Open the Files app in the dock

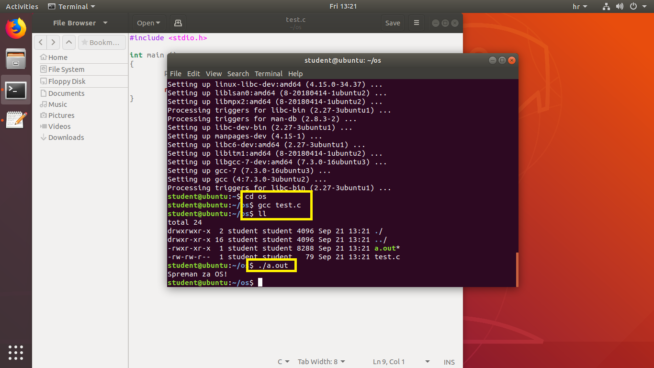pos(16,59)
